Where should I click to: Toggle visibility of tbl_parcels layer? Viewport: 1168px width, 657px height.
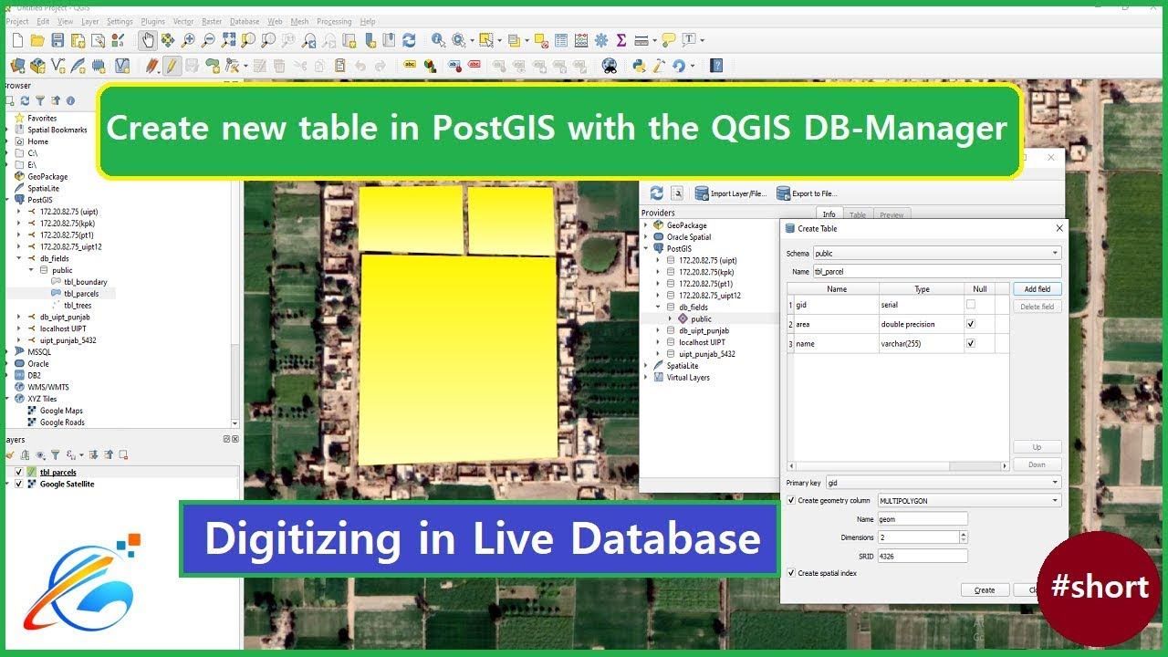[19, 472]
